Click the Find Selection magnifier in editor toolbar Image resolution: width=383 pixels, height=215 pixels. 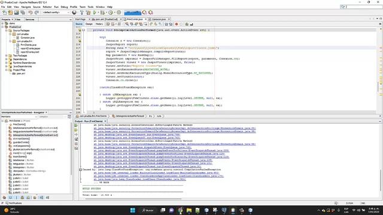coord(127,24)
